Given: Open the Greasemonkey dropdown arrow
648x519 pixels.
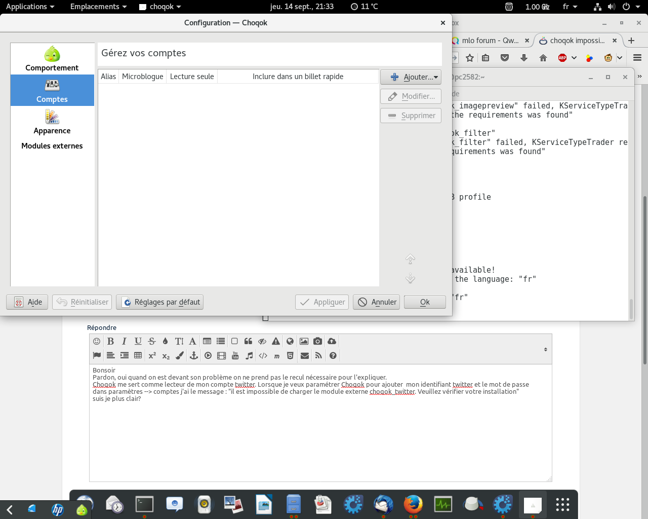Looking at the screenshot, I should click(620, 58).
